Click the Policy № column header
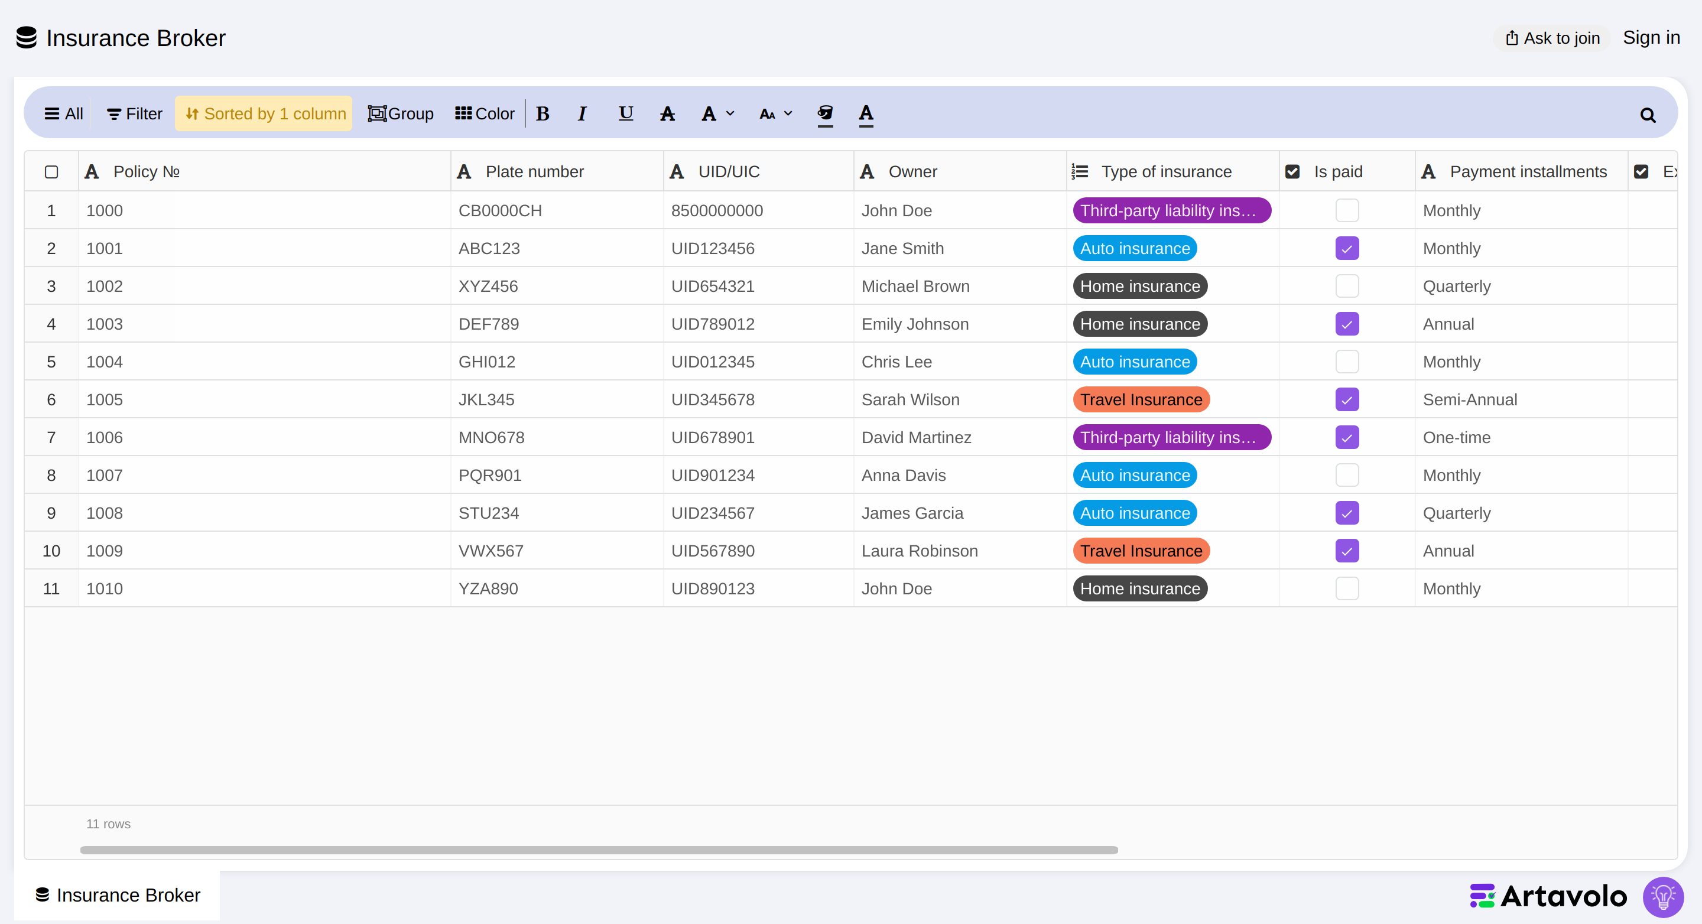This screenshot has height=924, width=1702. tap(264, 172)
